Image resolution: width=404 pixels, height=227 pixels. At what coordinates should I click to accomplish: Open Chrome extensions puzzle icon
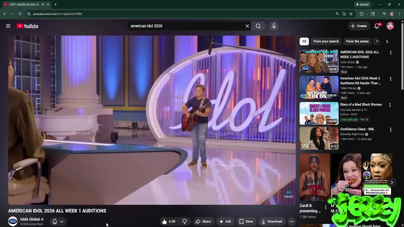click(x=362, y=14)
